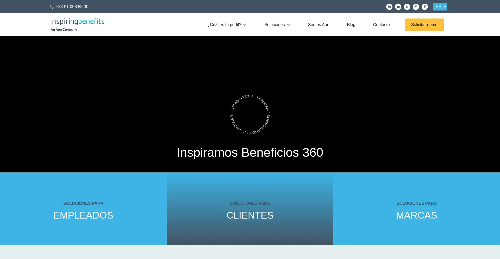
Task: Open the YouTube social icon
Action: (398, 7)
